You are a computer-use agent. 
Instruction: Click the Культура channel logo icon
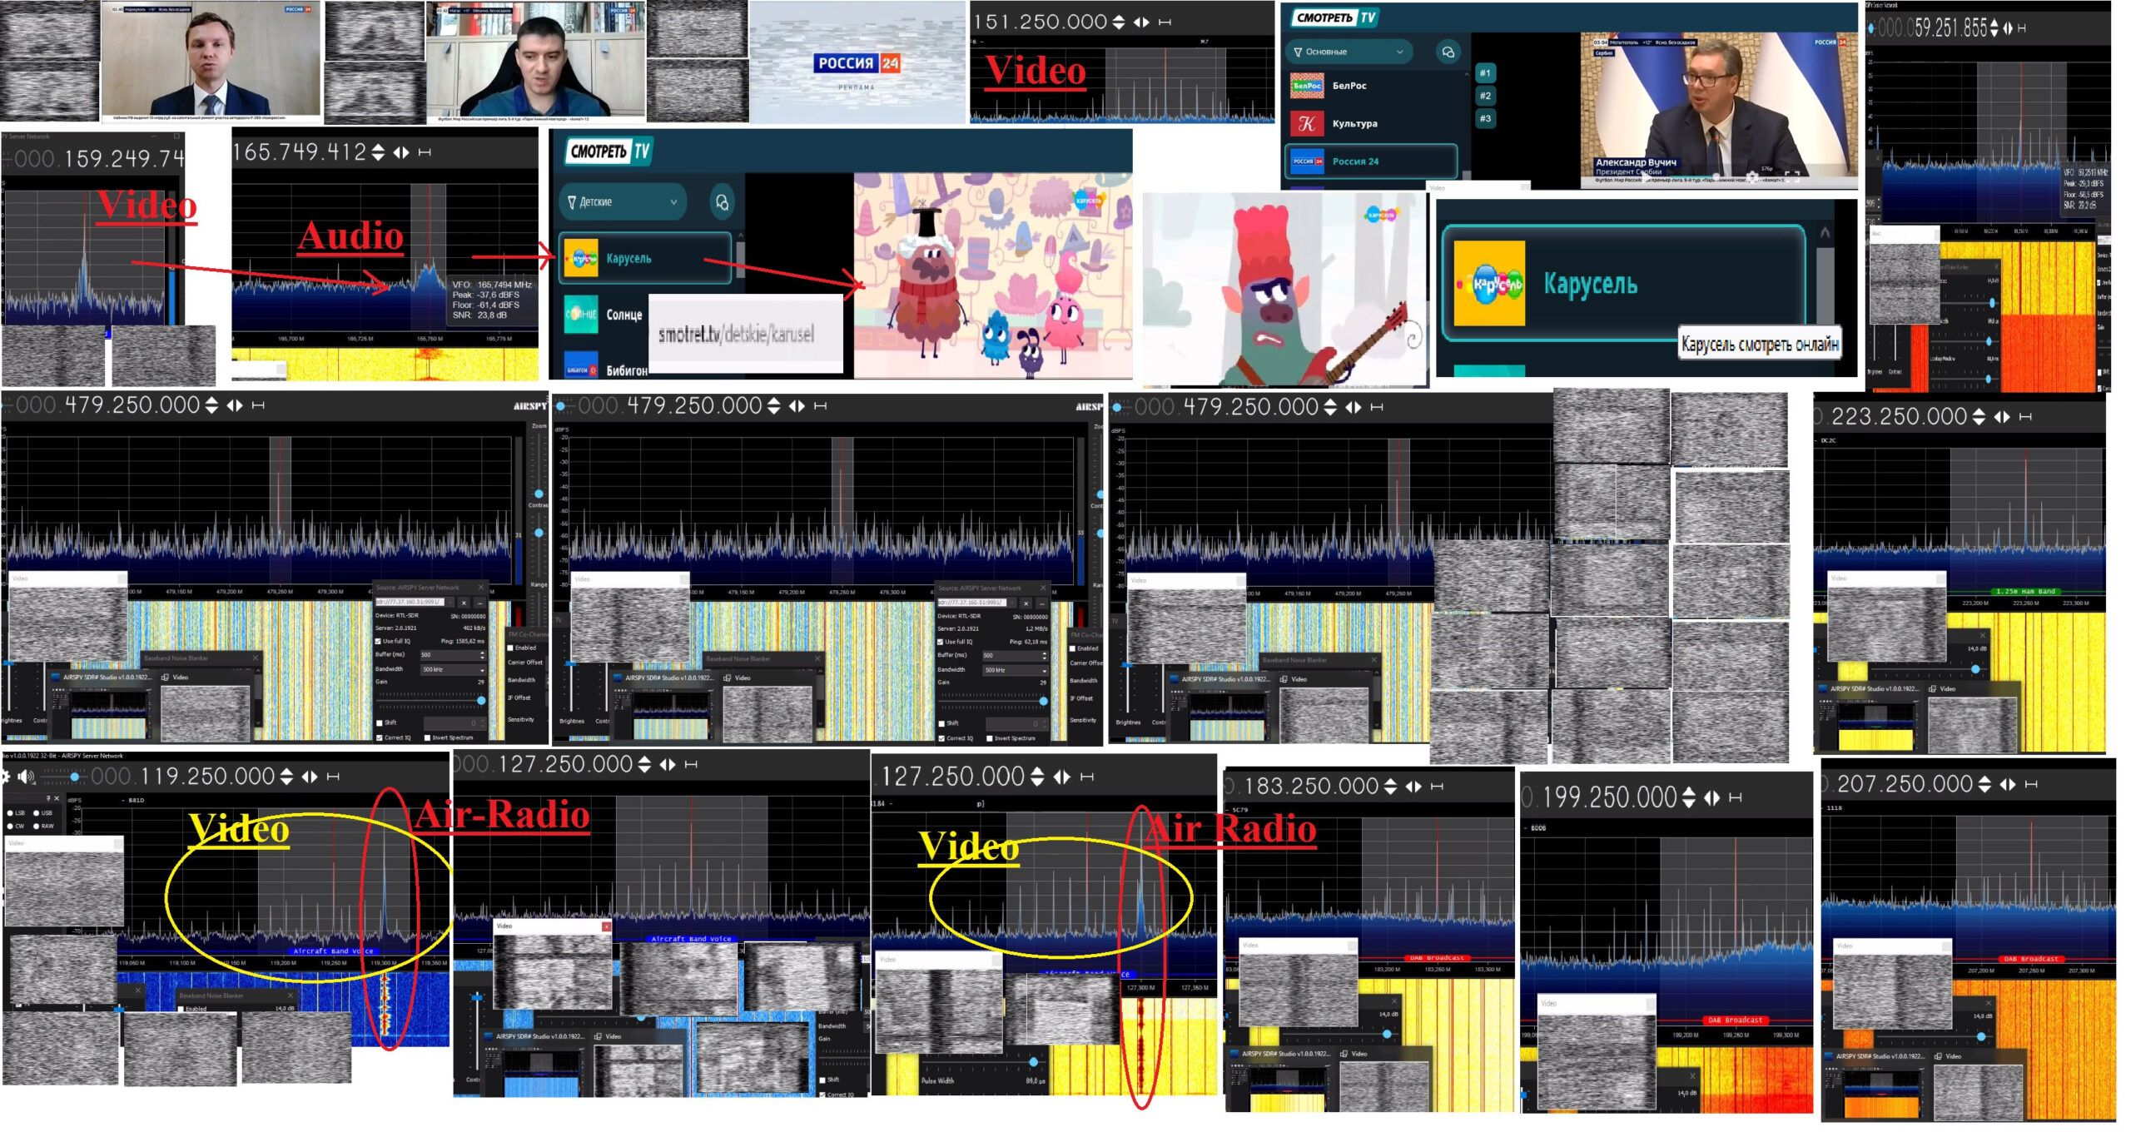[x=1307, y=124]
